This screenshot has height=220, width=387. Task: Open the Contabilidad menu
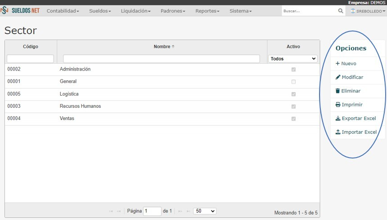click(x=63, y=11)
